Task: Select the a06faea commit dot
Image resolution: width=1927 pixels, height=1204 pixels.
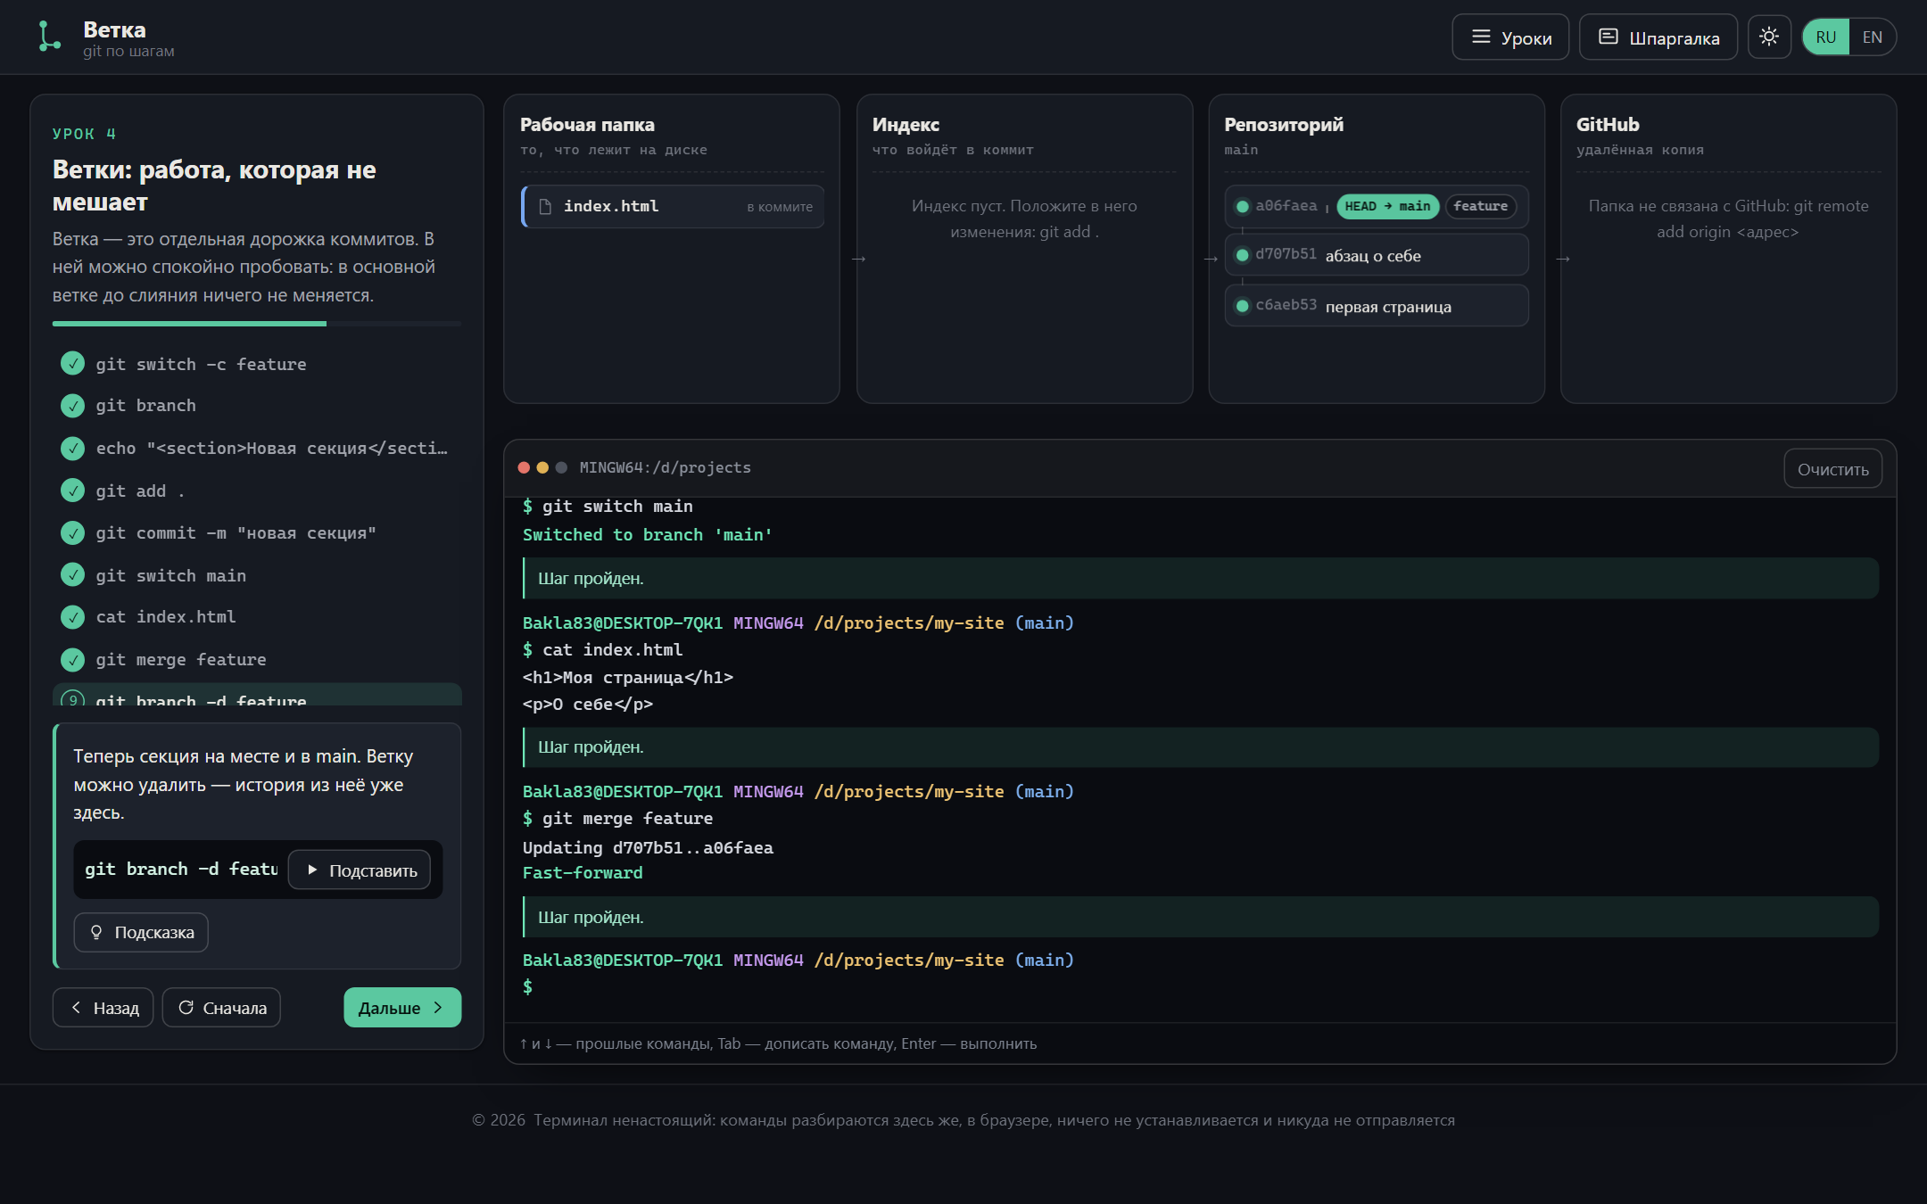Action: click(x=1242, y=206)
